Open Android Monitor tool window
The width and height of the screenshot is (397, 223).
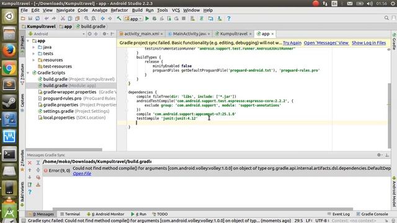click(x=105, y=214)
